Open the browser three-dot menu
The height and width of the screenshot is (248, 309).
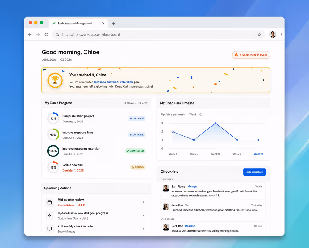[x=282, y=34]
